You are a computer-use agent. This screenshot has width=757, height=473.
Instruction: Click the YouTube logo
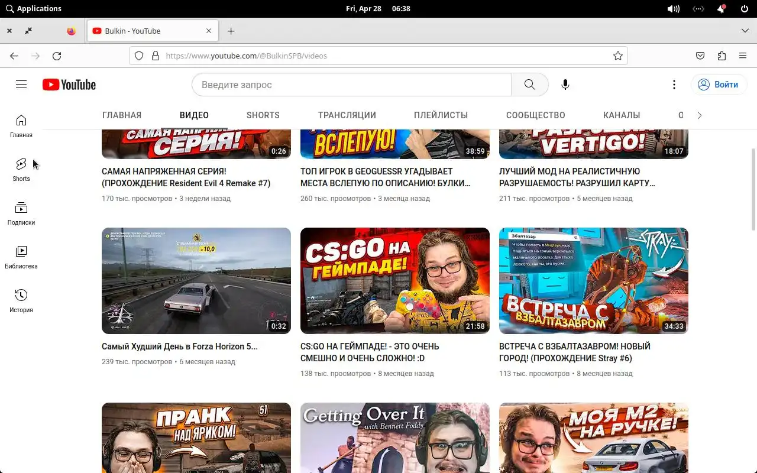69,85
